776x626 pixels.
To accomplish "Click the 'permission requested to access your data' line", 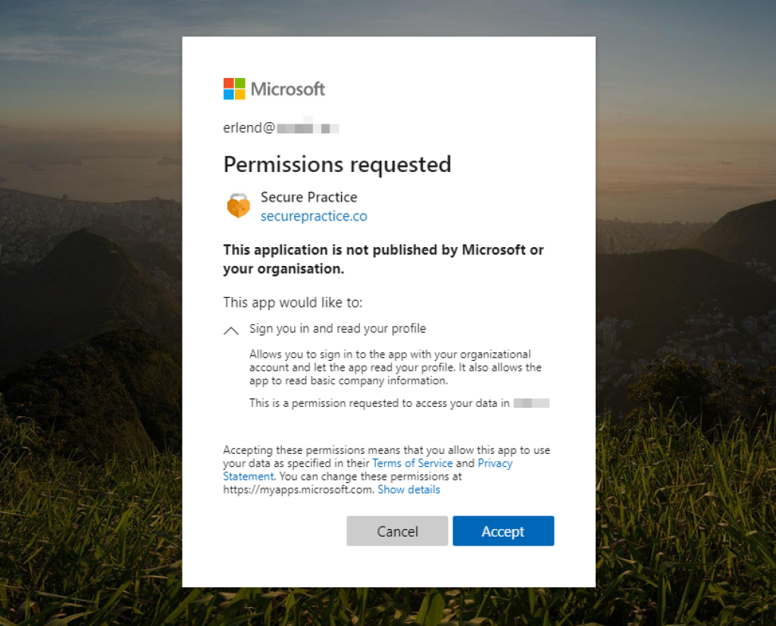I will pos(379,403).
